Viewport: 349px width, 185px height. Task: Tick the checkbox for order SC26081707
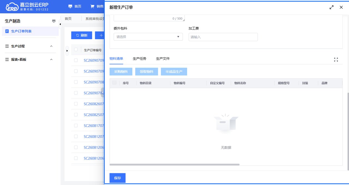[x=76, y=125]
